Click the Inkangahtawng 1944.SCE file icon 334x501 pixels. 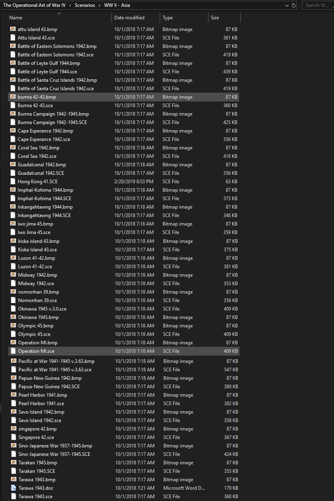click(13, 215)
